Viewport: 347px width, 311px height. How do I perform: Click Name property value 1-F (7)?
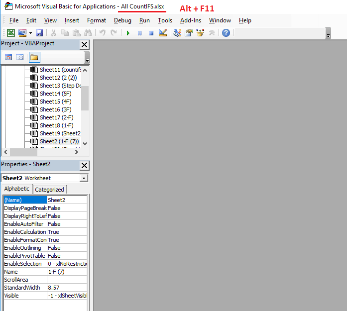[x=67, y=272]
